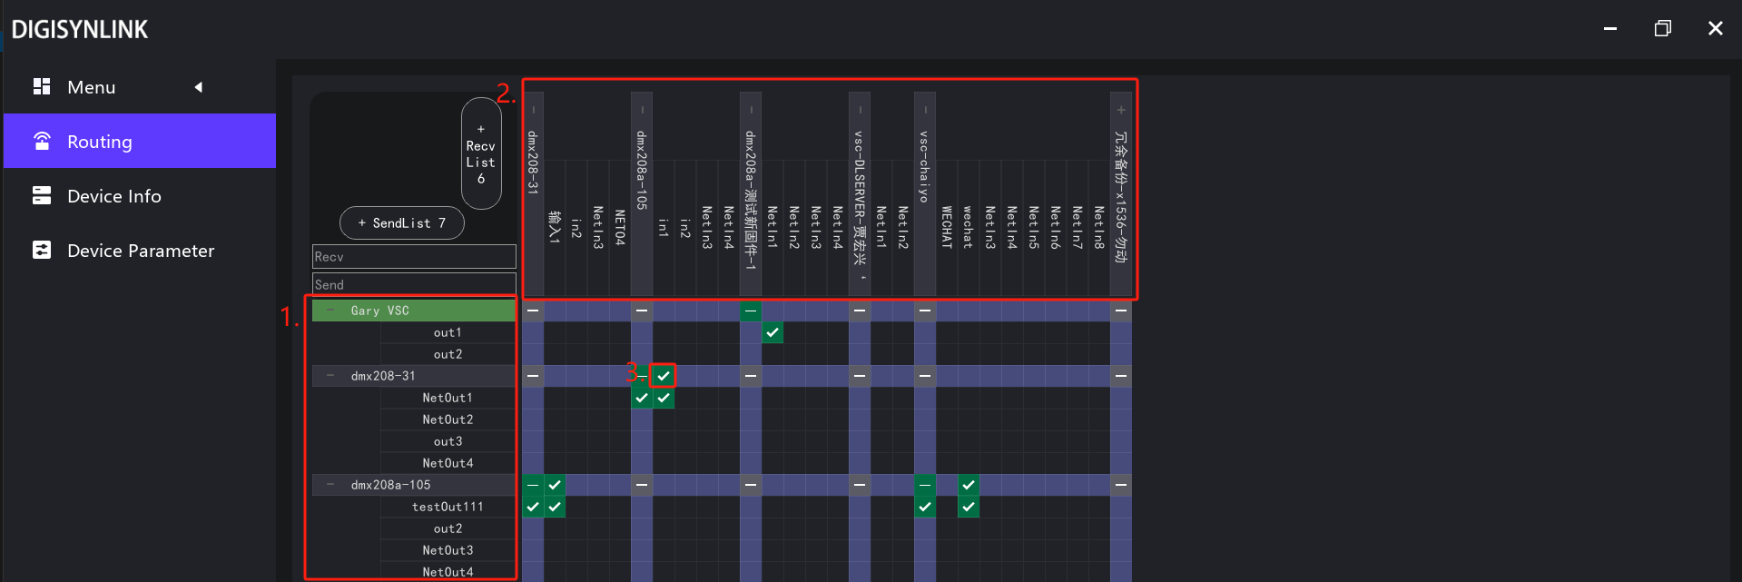1742x582 pixels.
Task: Select out2 row under Gary VSC
Action: 448,354
